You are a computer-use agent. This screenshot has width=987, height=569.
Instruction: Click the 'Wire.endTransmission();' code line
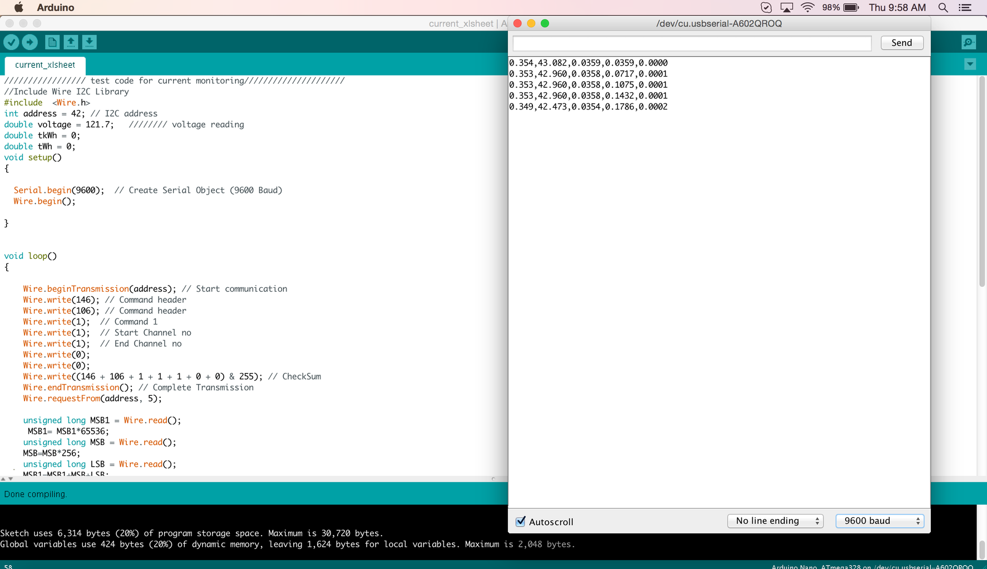coord(78,387)
